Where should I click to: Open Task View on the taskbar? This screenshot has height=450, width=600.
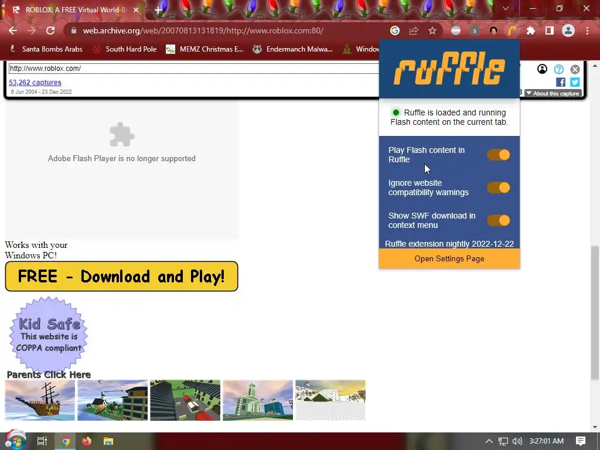coord(42,441)
